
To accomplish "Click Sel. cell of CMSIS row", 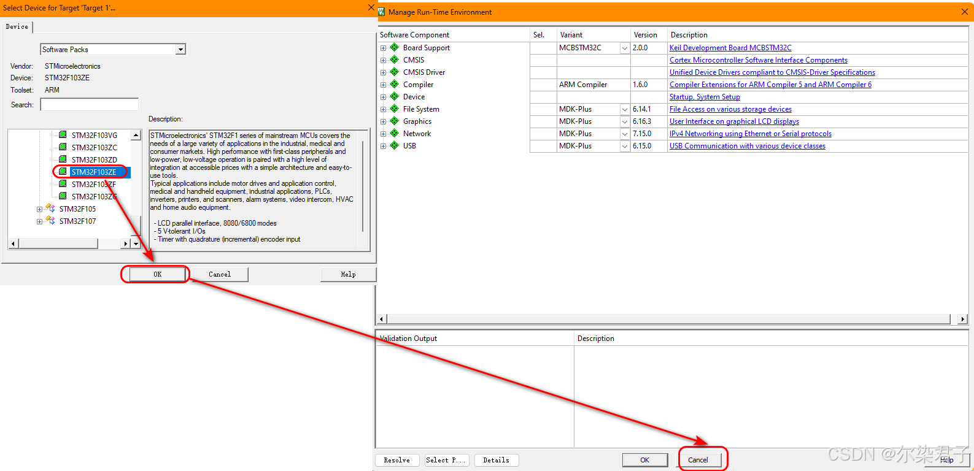I will pos(543,60).
